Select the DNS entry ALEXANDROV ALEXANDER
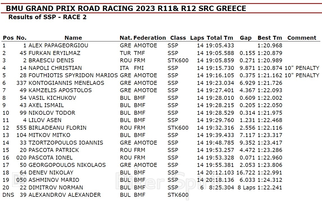Screen dimensions: 322x201 point(64,195)
